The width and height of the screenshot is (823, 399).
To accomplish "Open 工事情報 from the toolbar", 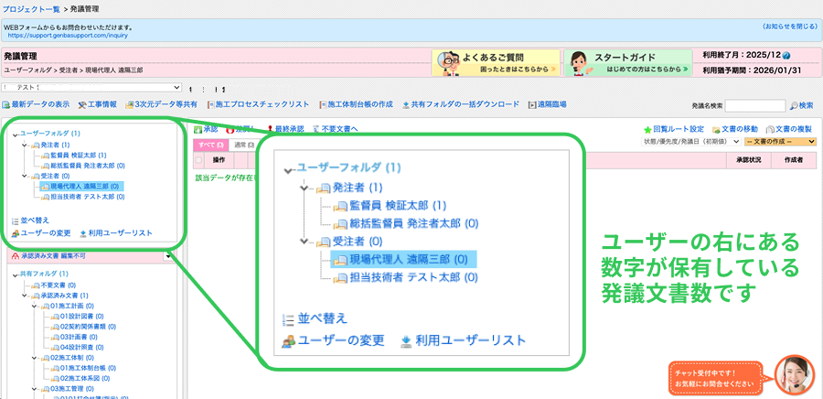I will (82, 105).
